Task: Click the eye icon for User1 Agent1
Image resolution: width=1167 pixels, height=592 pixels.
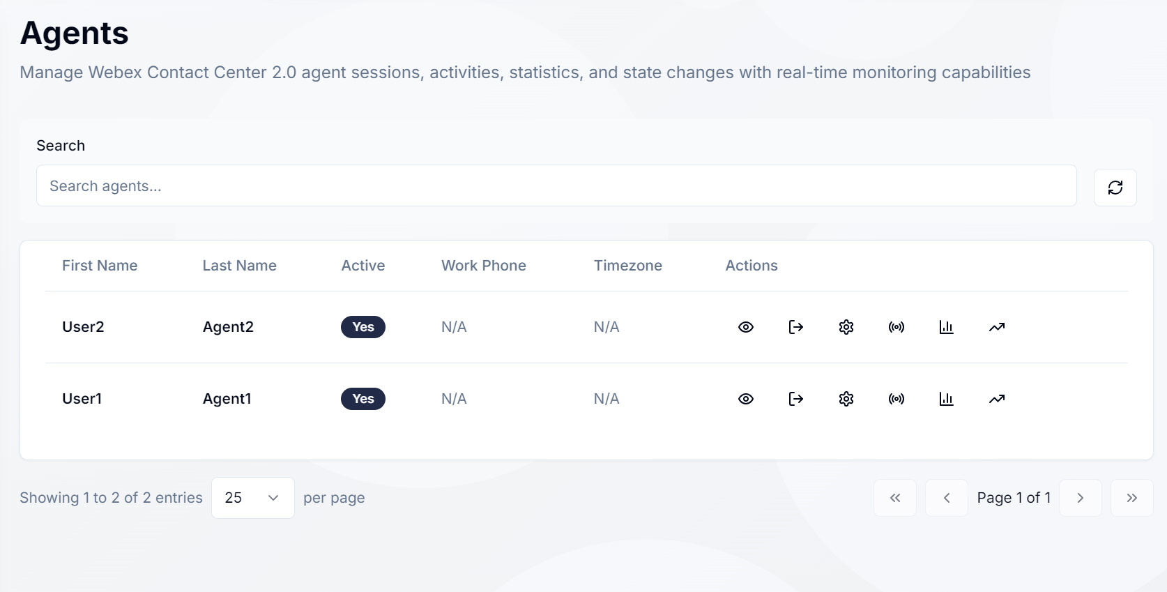Action: pos(745,399)
